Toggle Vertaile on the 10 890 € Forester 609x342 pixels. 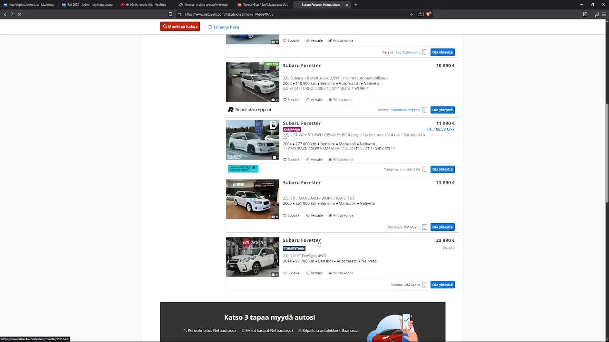(x=314, y=100)
